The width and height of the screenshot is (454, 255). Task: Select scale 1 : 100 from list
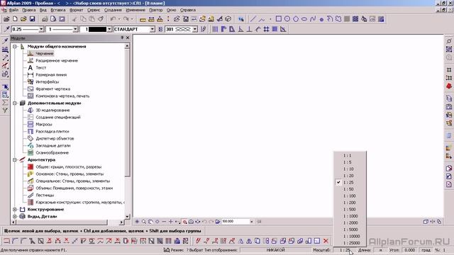(x=350, y=195)
